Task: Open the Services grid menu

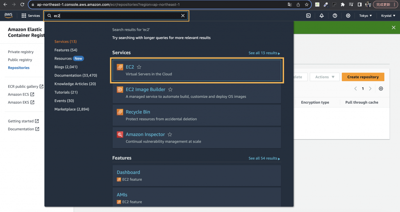Action: point(30,16)
